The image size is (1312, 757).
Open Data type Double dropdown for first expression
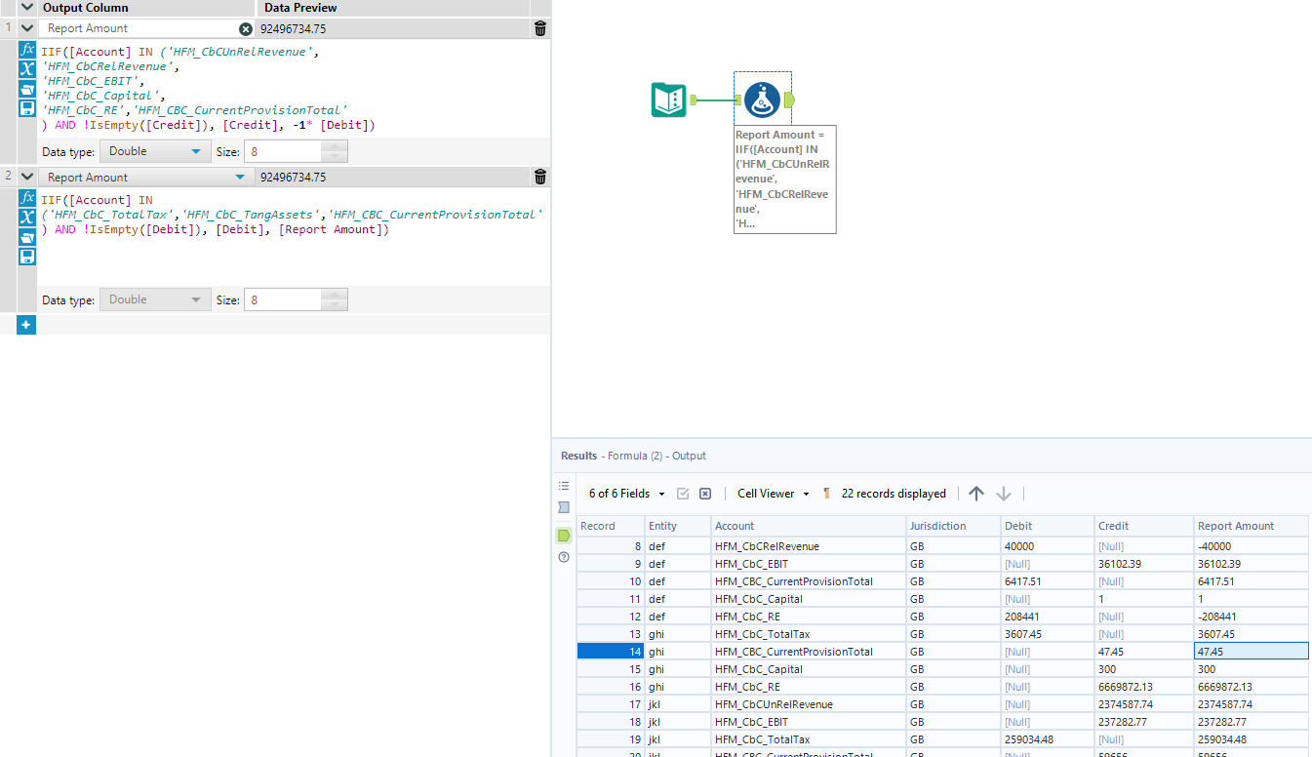click(x=156, y=151)
